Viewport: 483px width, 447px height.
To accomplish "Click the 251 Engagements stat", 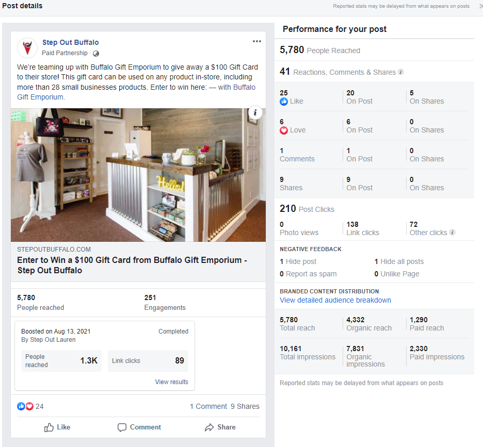I will point(165,303).
